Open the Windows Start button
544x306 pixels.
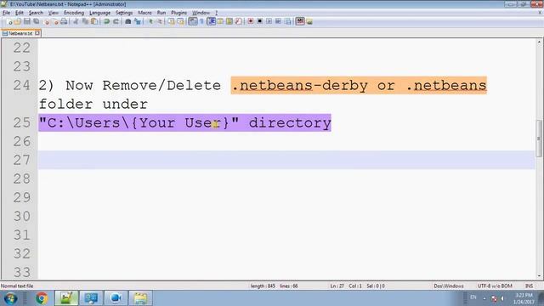pyautogui.click(x=10, y=298)
